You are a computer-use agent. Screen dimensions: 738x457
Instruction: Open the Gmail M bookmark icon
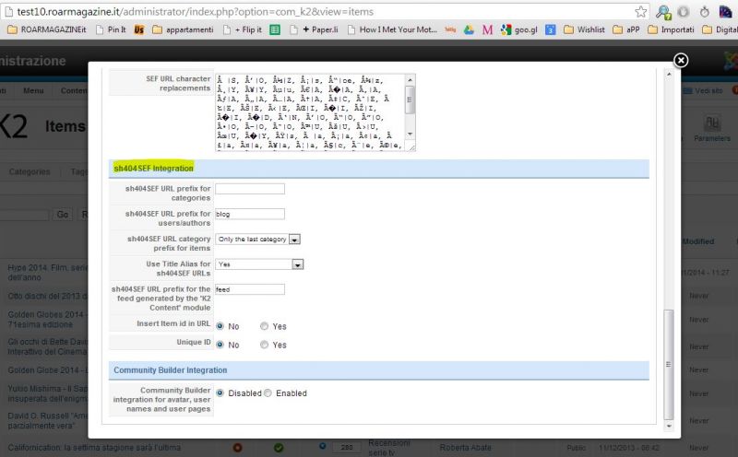point(487,29)
